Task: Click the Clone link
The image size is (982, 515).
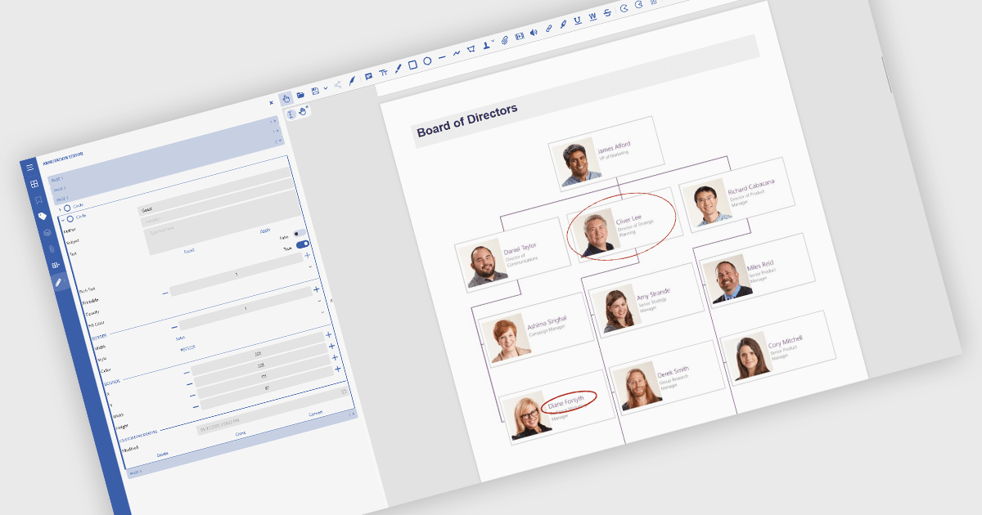Action: tap(241, 434)
